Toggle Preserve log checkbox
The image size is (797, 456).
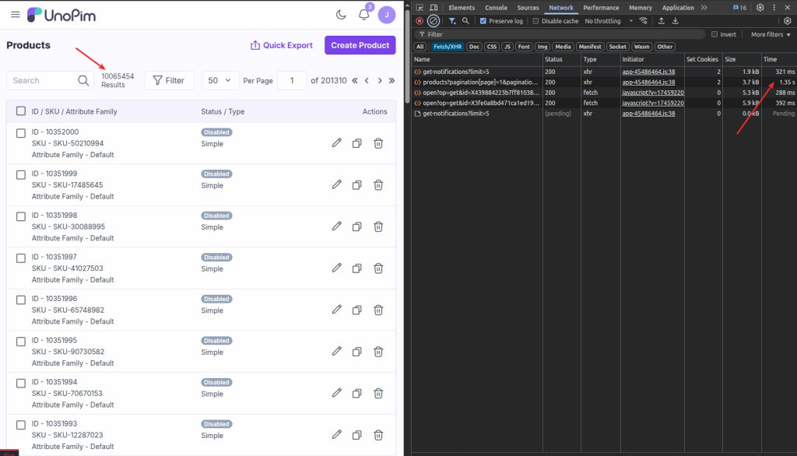pos(483,21)
